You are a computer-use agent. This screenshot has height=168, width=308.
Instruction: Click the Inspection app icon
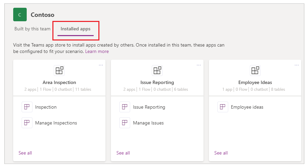[x=27, y=107]
